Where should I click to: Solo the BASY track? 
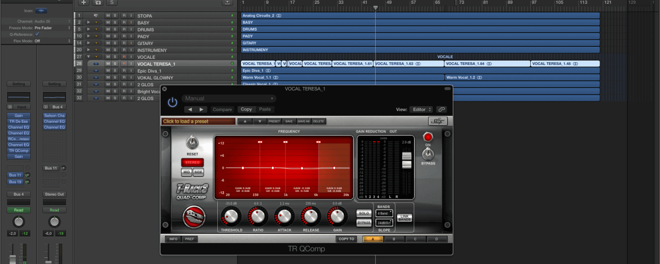116,23
